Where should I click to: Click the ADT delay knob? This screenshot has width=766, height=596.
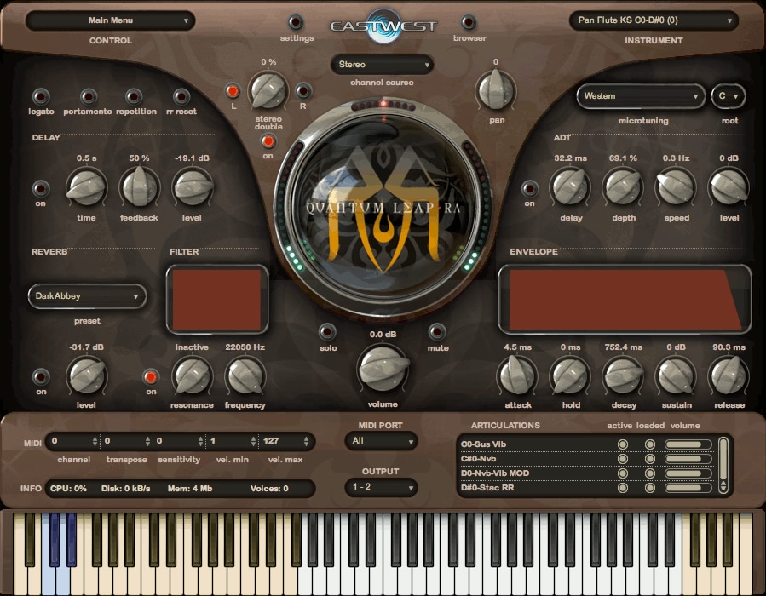point(570,187)
